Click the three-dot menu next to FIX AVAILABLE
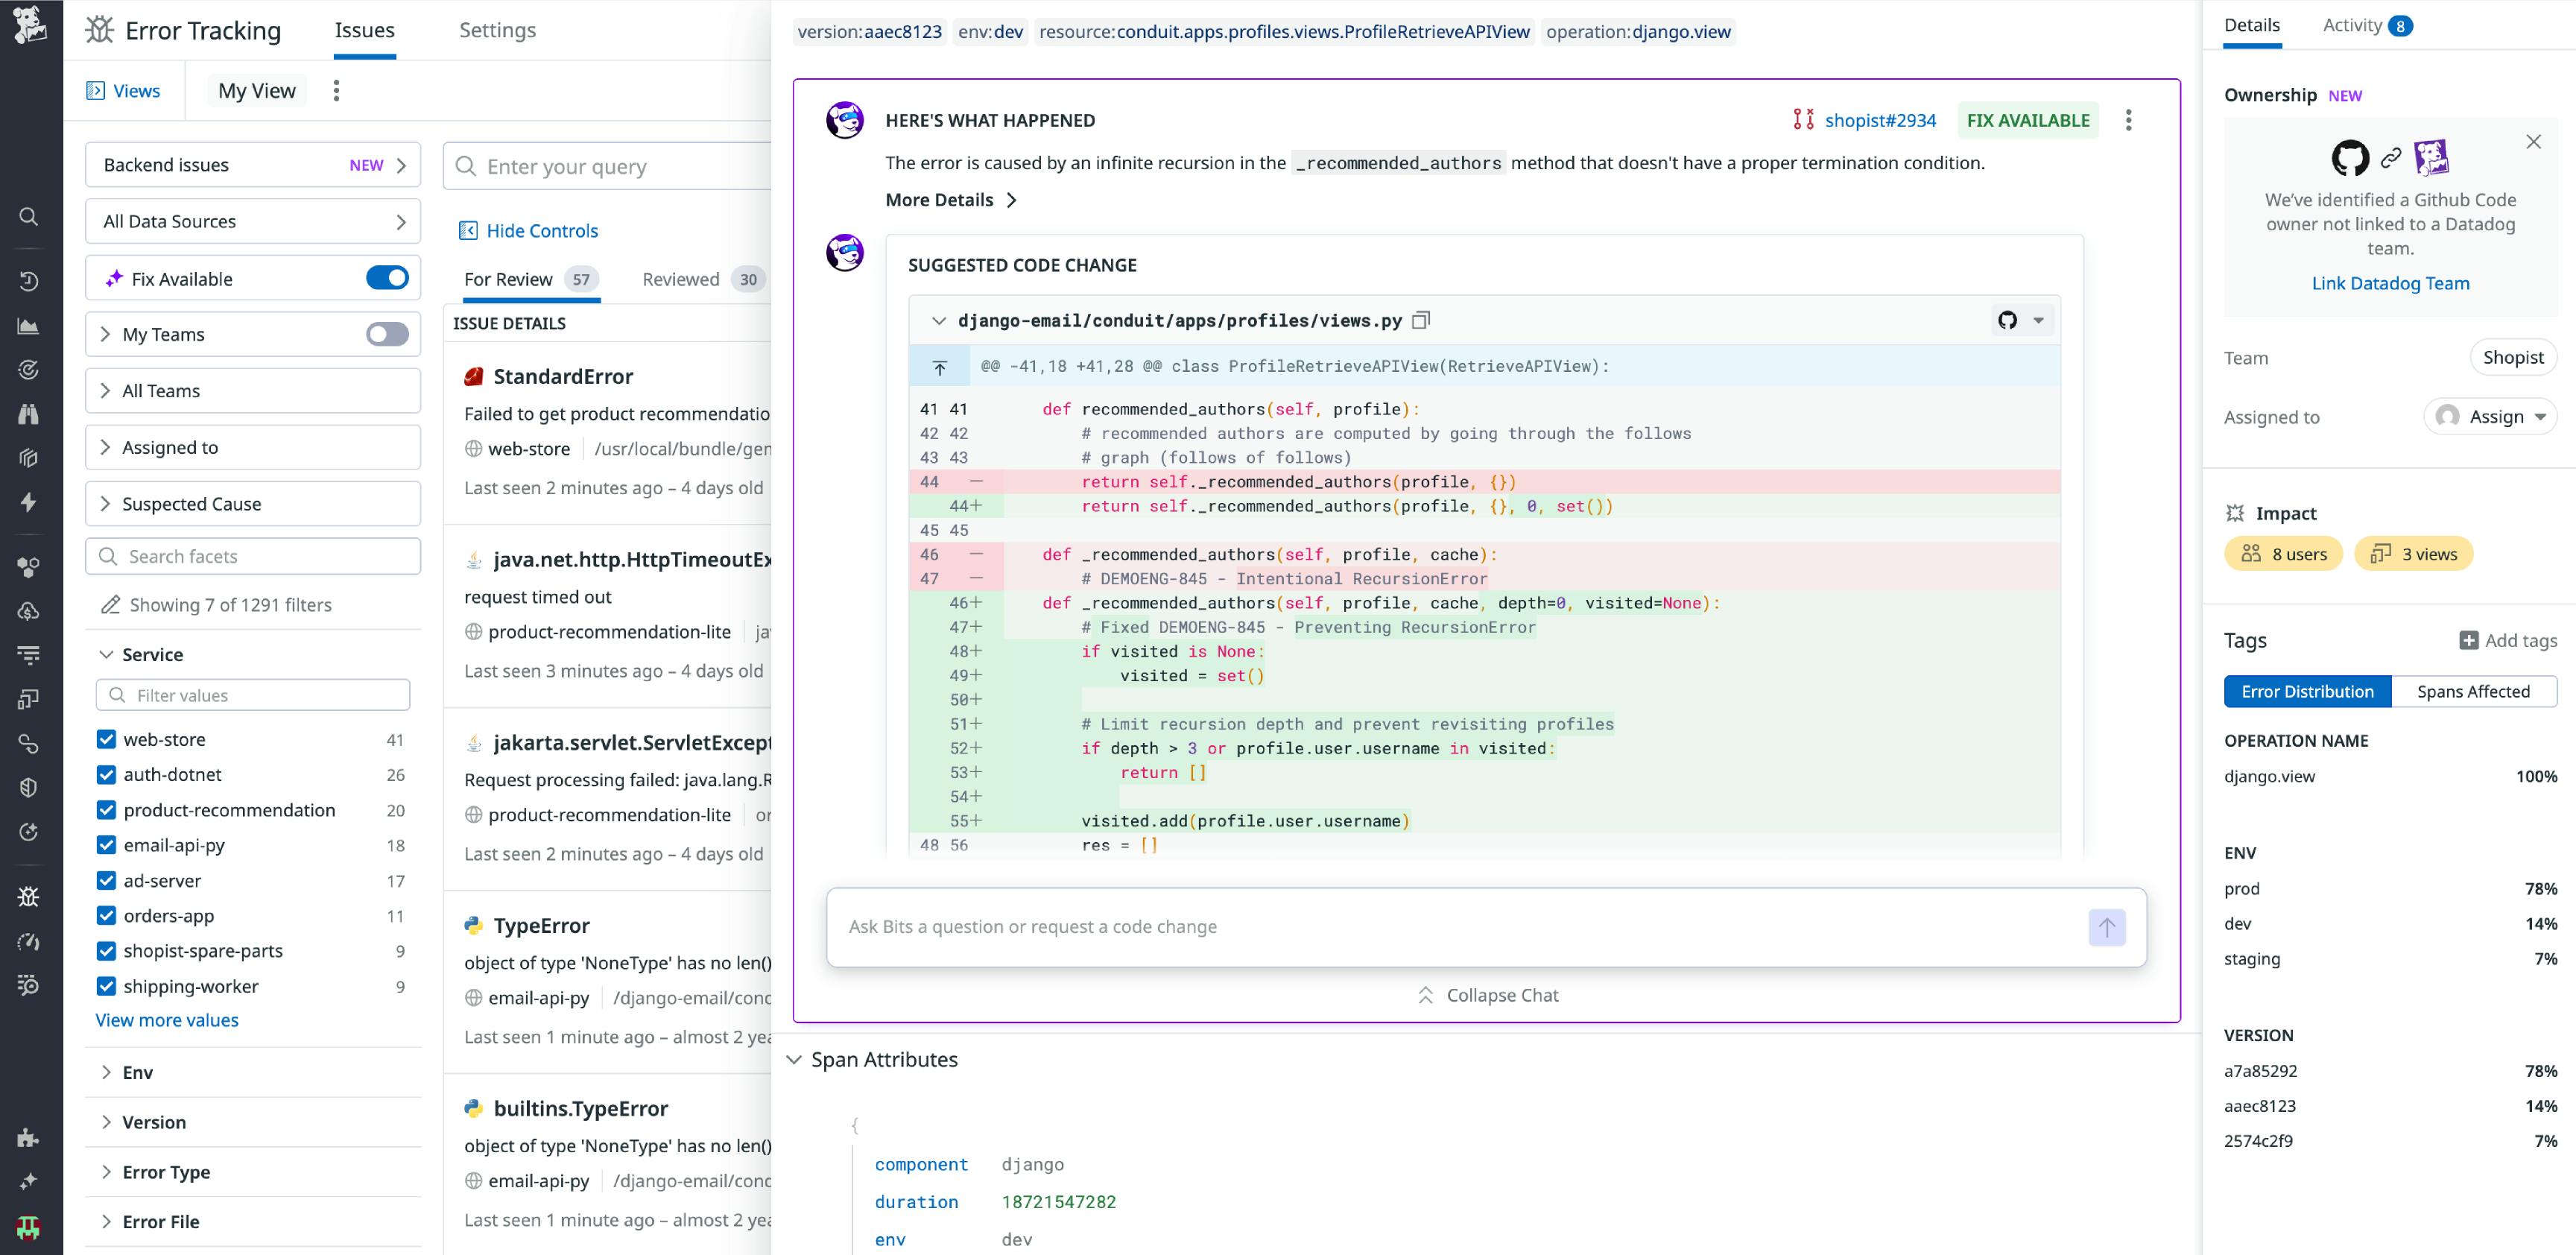This screenshot has height=1255, width=2576. (x=2128, y=120)
